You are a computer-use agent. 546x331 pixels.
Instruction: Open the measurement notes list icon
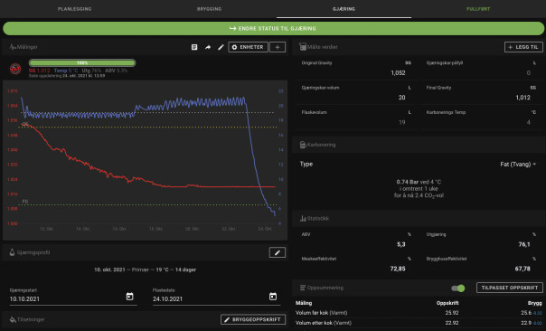tap(194, 47)
